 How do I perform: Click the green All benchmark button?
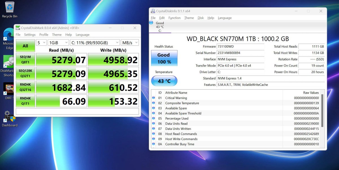coord(25,46)
